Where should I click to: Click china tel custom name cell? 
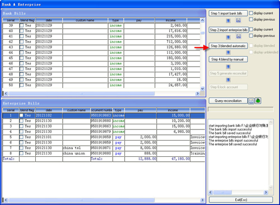[77, 148]
